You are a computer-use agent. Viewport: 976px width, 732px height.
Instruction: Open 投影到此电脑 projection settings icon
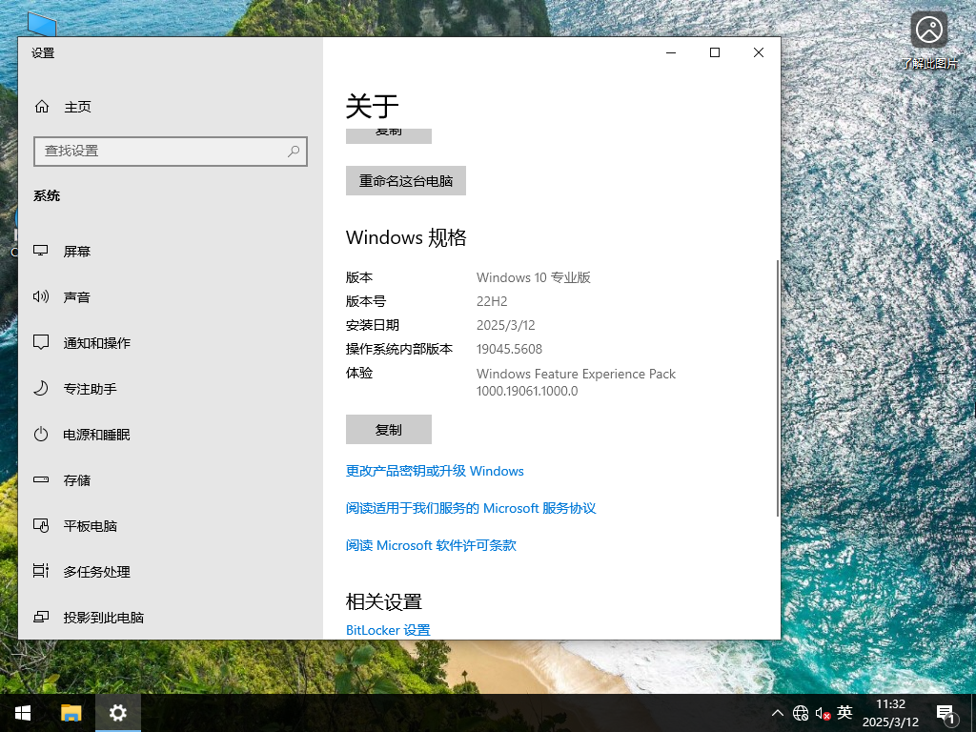point(40,617)
